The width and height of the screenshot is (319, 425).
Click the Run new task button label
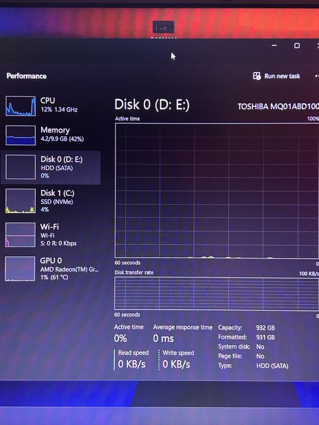point(283,76)
